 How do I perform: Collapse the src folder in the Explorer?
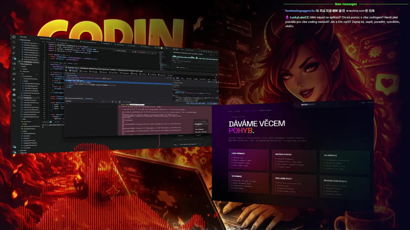(22, 73)
